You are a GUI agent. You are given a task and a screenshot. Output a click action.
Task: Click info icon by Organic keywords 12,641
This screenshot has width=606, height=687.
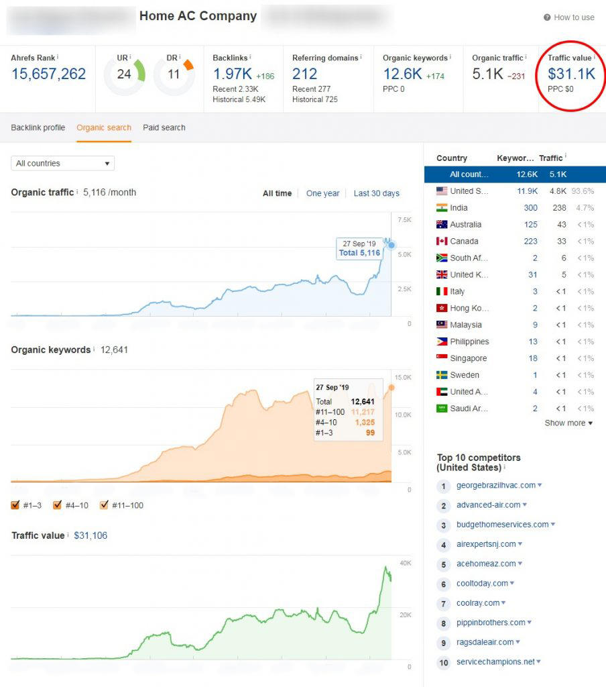click(x=94, y=349)
